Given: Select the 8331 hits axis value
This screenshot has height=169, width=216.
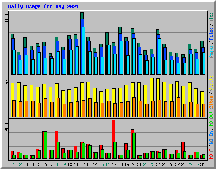Looking at the screenshot, I should [6, 17].
